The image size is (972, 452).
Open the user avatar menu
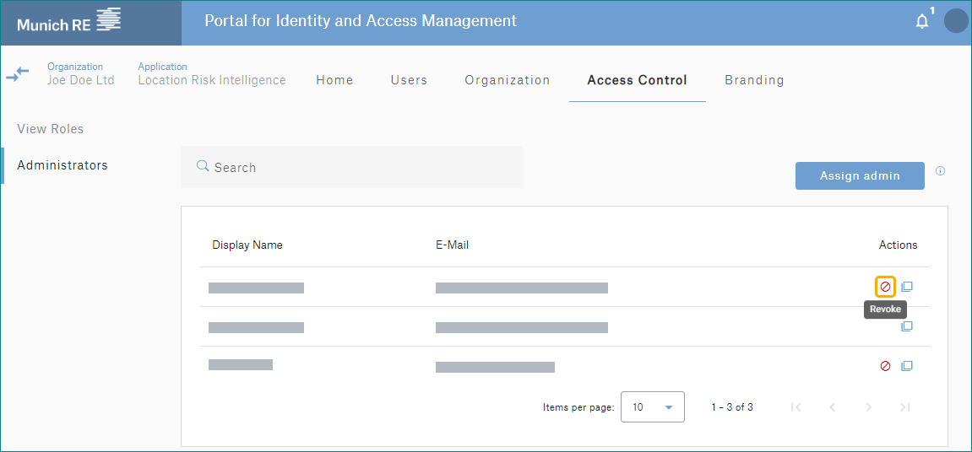(957, 20)
